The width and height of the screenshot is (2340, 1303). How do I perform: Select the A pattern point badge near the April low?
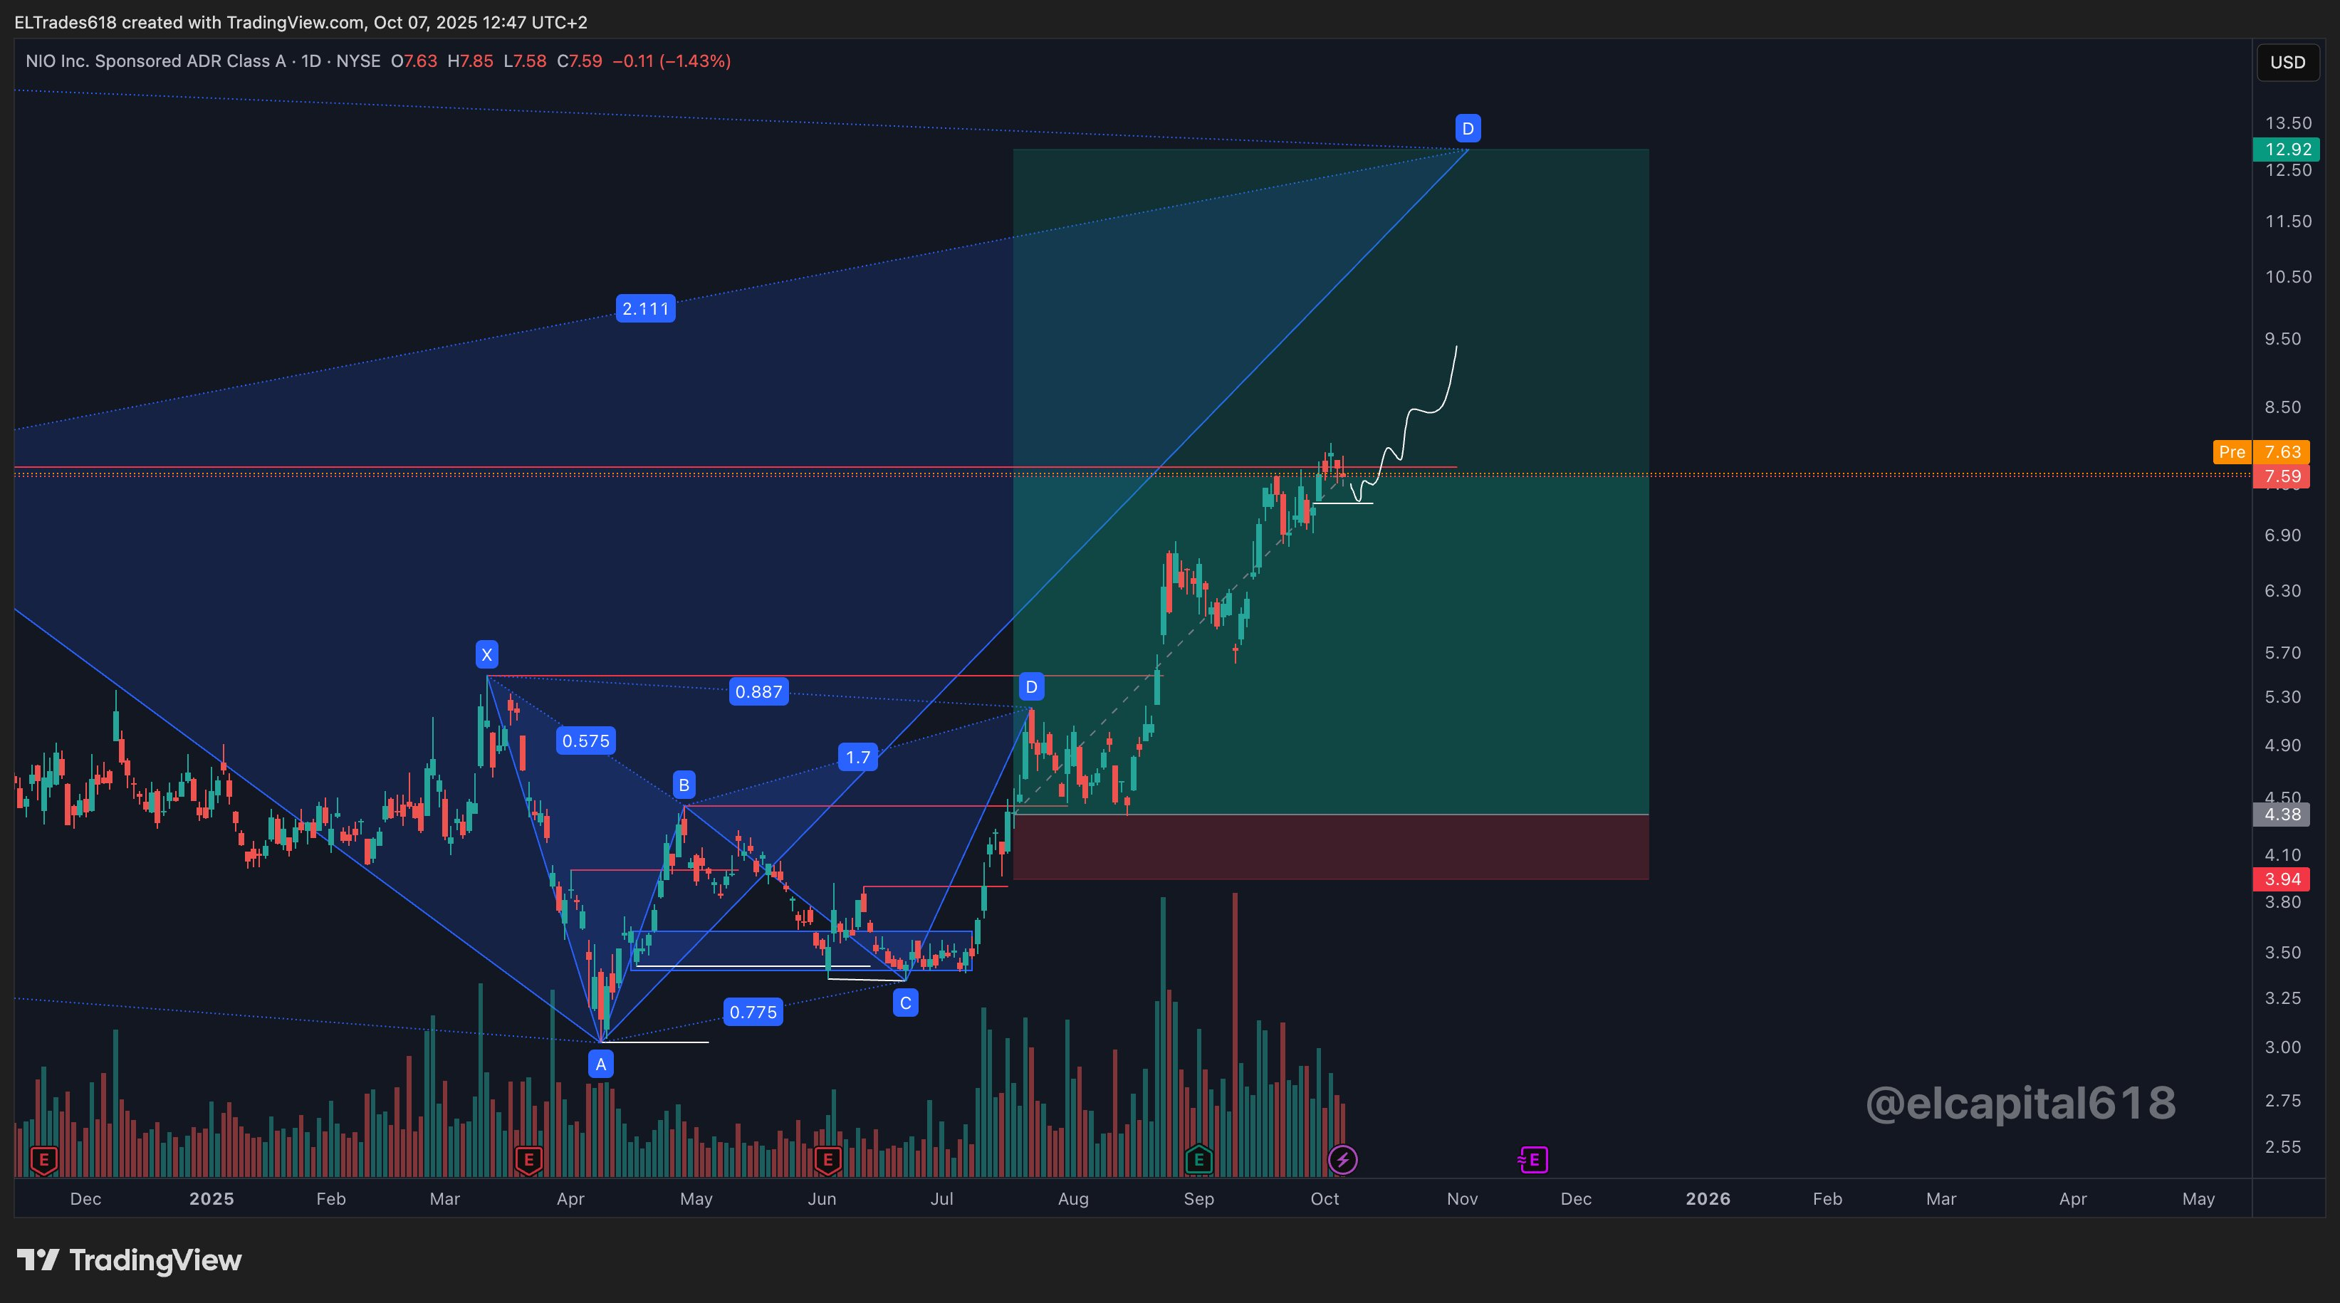pyautogui.click(x=600, y=1063)
